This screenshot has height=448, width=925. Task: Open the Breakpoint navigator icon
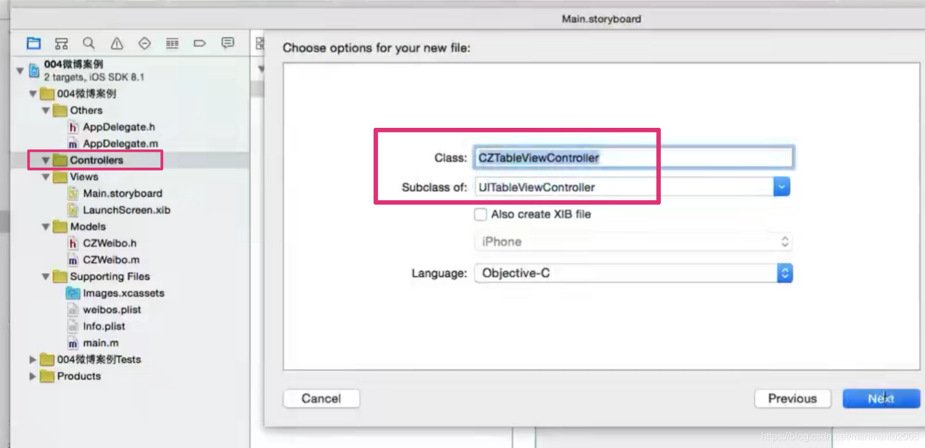pos(199,43)
